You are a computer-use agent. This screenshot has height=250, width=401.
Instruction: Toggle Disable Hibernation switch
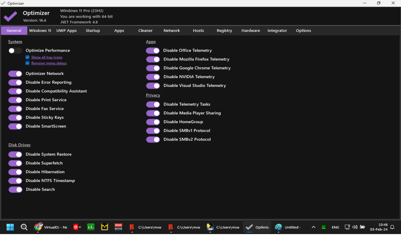tap(15, 172)
